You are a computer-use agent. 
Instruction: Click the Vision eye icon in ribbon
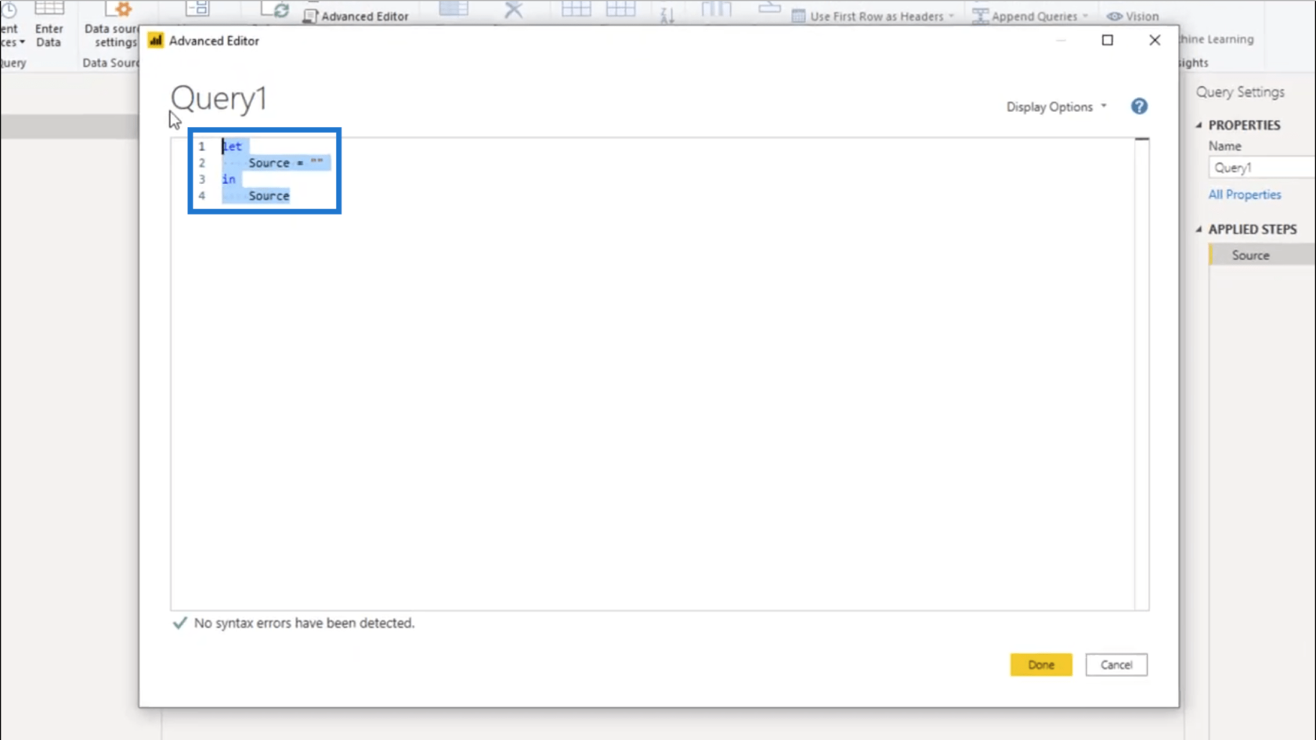(x=1114, y=16)
